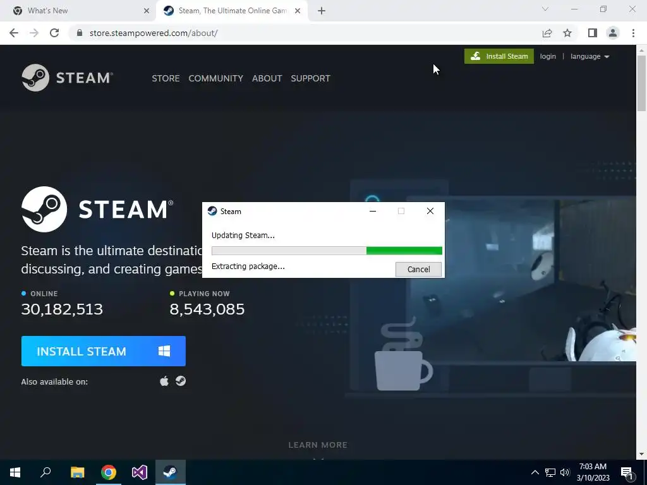
Task: Open Visual Studio from taskbar
Action: 140,472
